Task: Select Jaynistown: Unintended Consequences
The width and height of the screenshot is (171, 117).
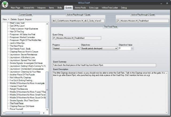Action: pos(27,69)
